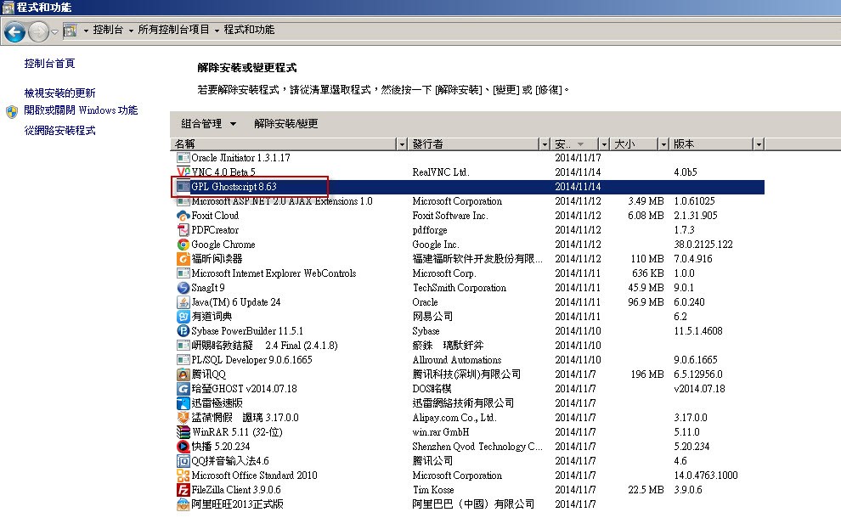Image resolution: width=841 pixels, height=529 pixels.
Task: Click the Foxit Cloud icon
Action: tap(183, 216)
